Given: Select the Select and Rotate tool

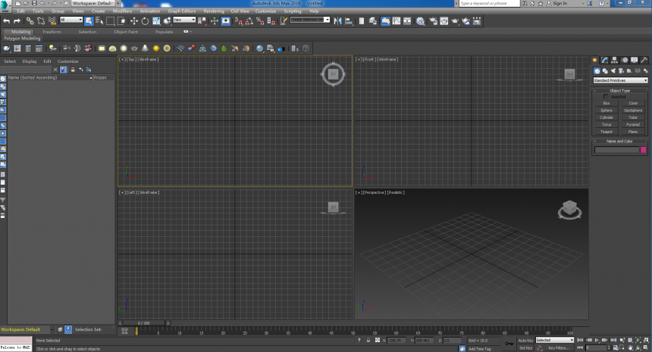Looking at the screenshot, I should click(145, 20).
